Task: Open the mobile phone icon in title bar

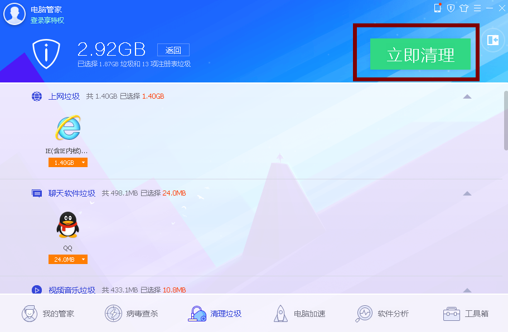Action: coord(438,8)
